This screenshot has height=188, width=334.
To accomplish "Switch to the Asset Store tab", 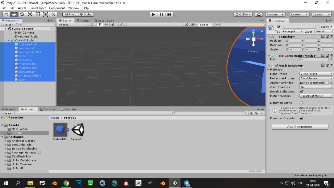I will coord(104,21).
